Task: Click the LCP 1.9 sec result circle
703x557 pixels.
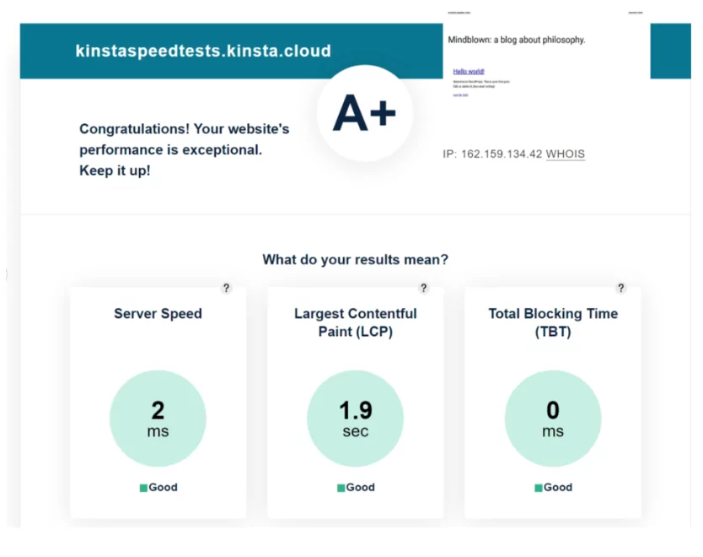Action: pos(355,418)
